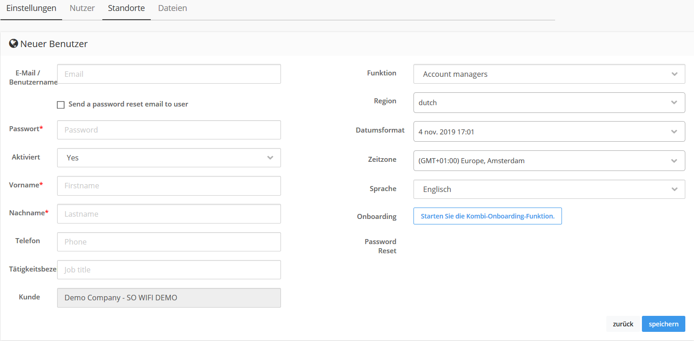Click the Sprache label
This screenshot has width=694, height=341.
click(383, 189)
